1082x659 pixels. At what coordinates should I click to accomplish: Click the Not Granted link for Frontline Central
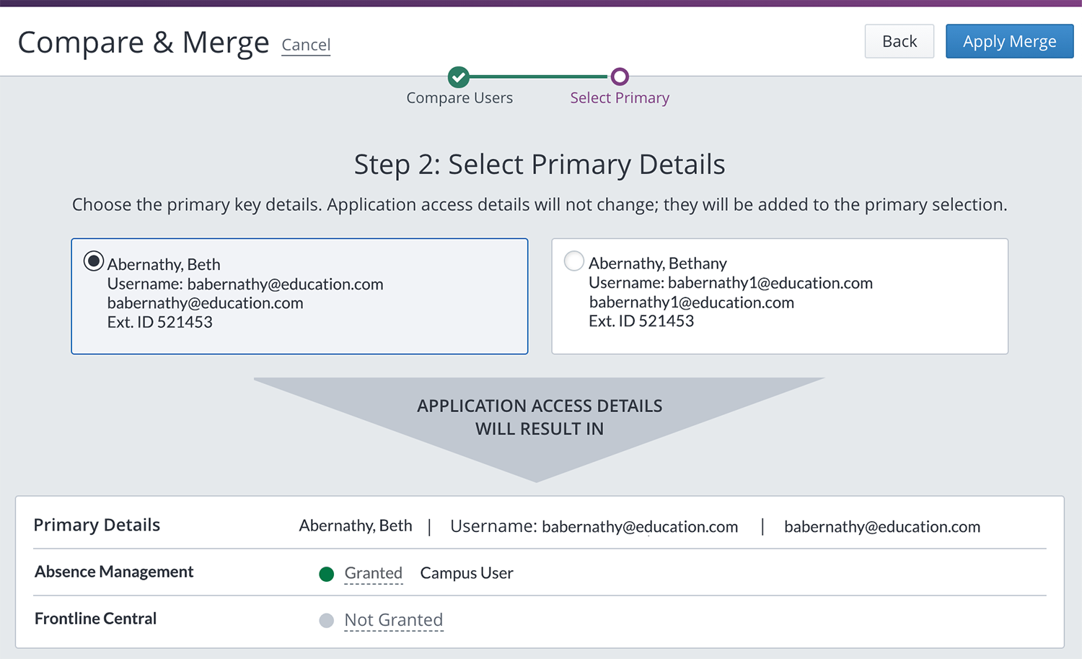pos(393,620)
